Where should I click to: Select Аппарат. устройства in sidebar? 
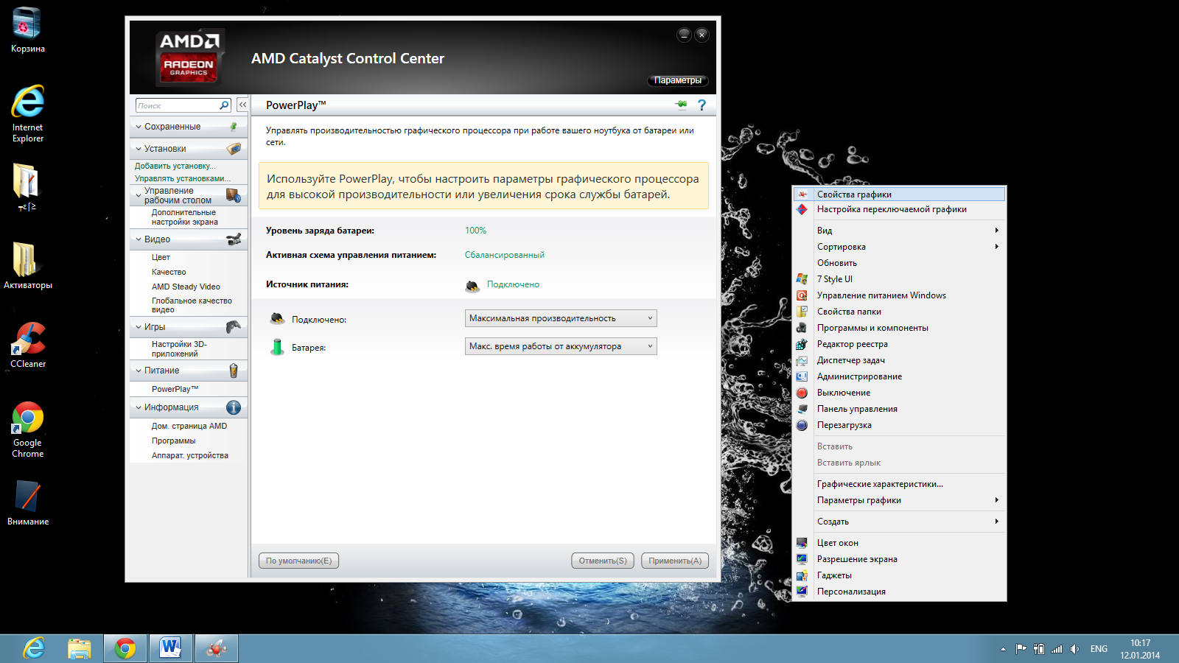tap(189, 455)
